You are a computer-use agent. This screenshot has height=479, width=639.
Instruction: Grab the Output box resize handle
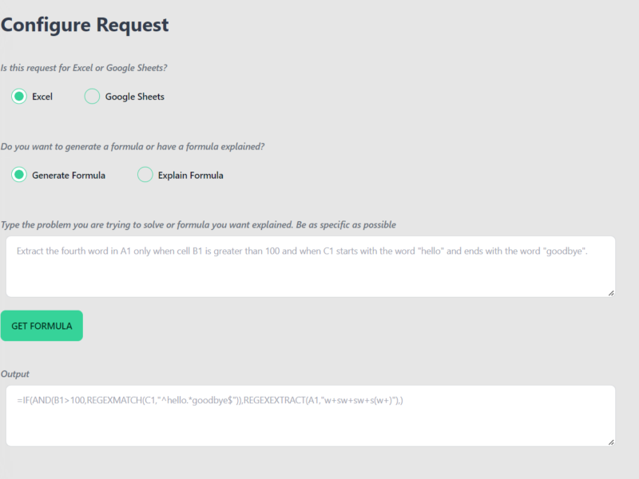[x=611, y=441]
